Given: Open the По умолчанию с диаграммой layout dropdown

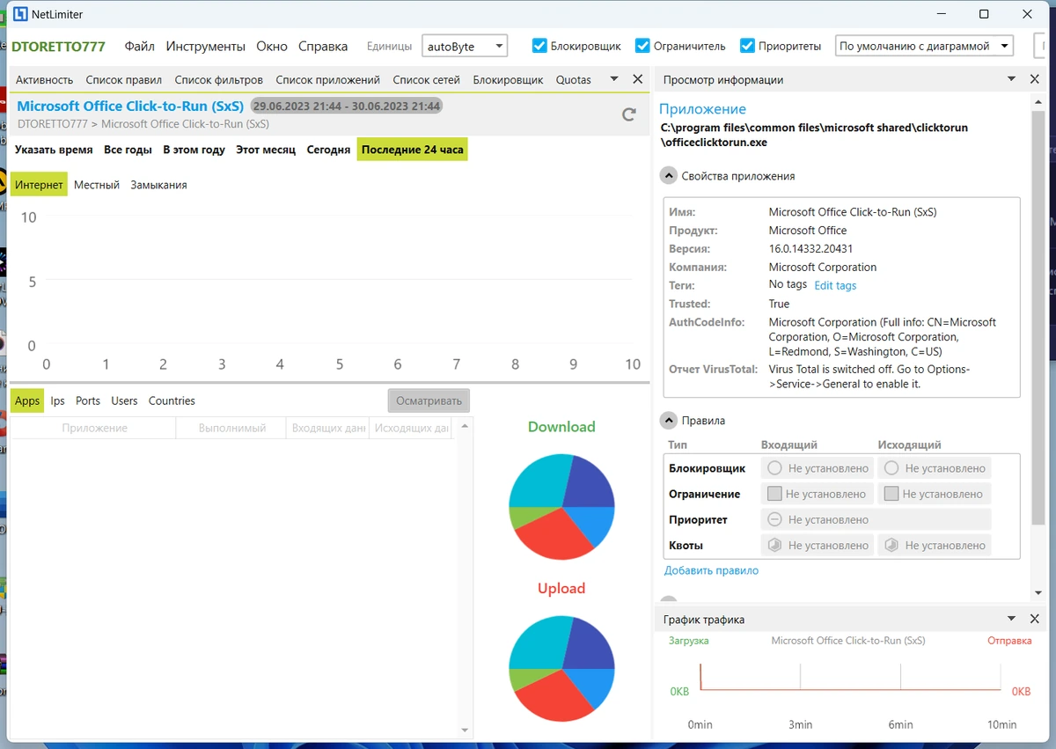Looking at the screenshot, I should point(924,46).
